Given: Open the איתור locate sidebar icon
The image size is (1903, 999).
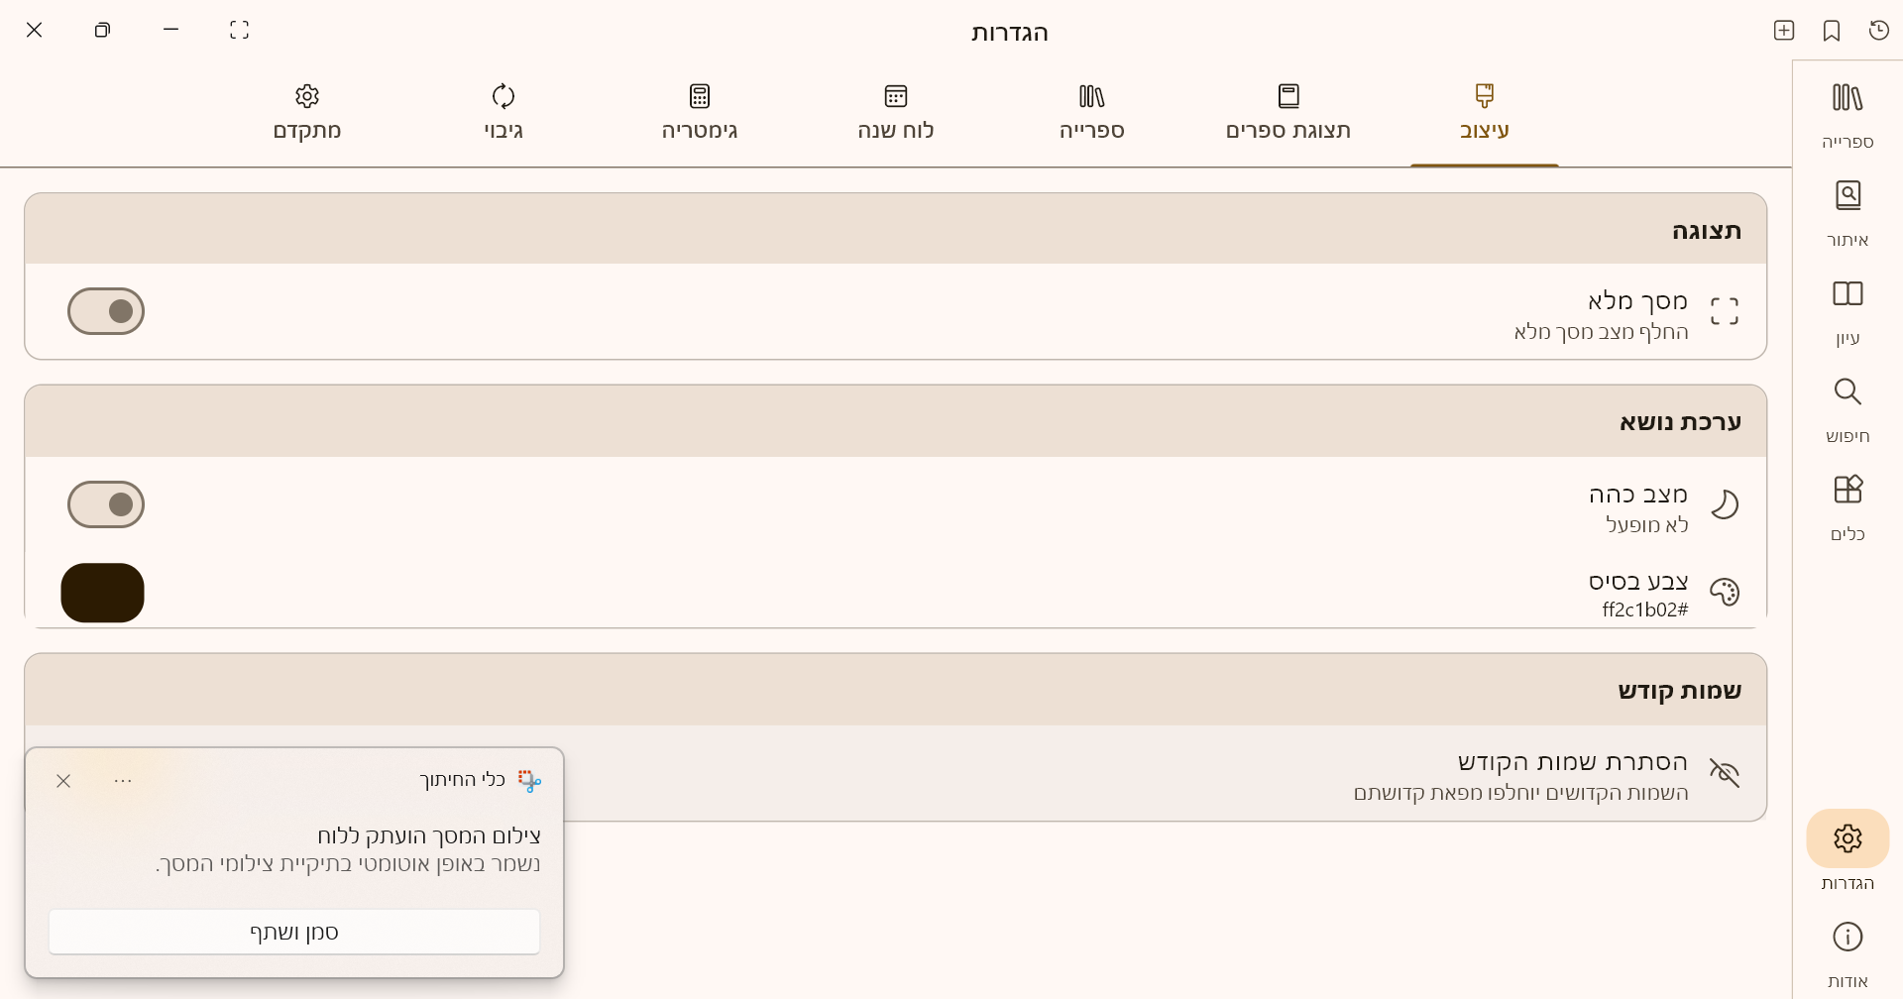Looking at the screenshot, I should [1847, 210].
